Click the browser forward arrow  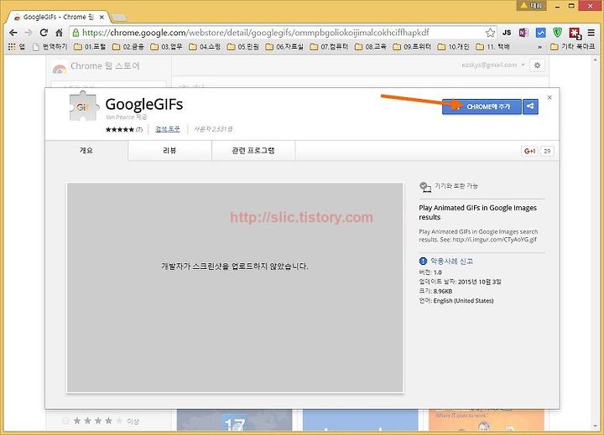click(29, 33)
